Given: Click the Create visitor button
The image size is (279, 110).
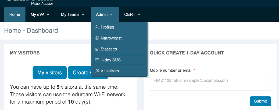Looking at the screenshot, I should coord(79,73).
